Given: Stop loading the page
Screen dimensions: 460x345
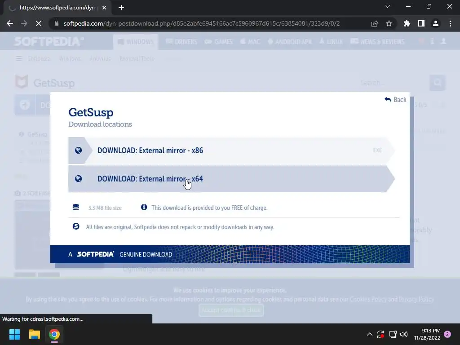Looking at the screenshot, I should pyautogui.click(x=39, y=23).
